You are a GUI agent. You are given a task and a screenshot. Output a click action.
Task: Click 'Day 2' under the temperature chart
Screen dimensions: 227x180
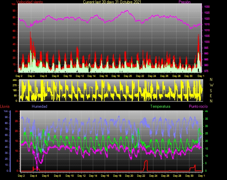21,176
